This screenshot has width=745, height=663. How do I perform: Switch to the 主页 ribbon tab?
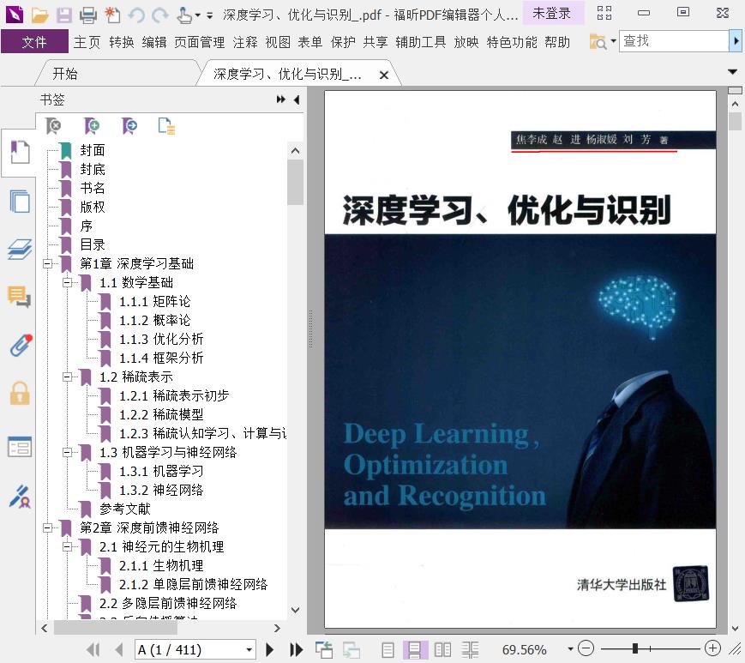(87, 42)
